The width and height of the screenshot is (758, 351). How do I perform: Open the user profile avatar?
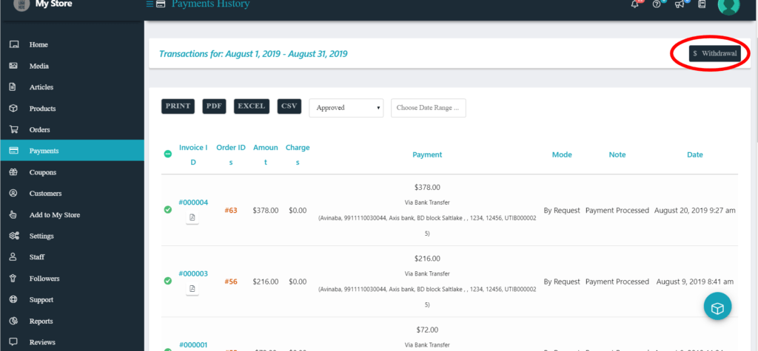click(728, 4)
